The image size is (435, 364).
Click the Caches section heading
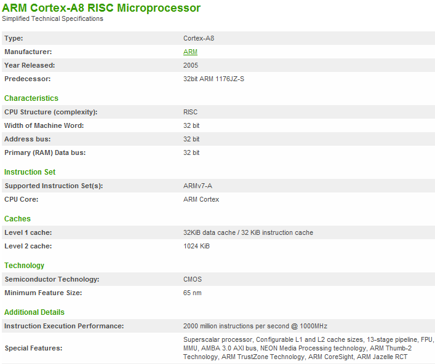click(17, 219)
